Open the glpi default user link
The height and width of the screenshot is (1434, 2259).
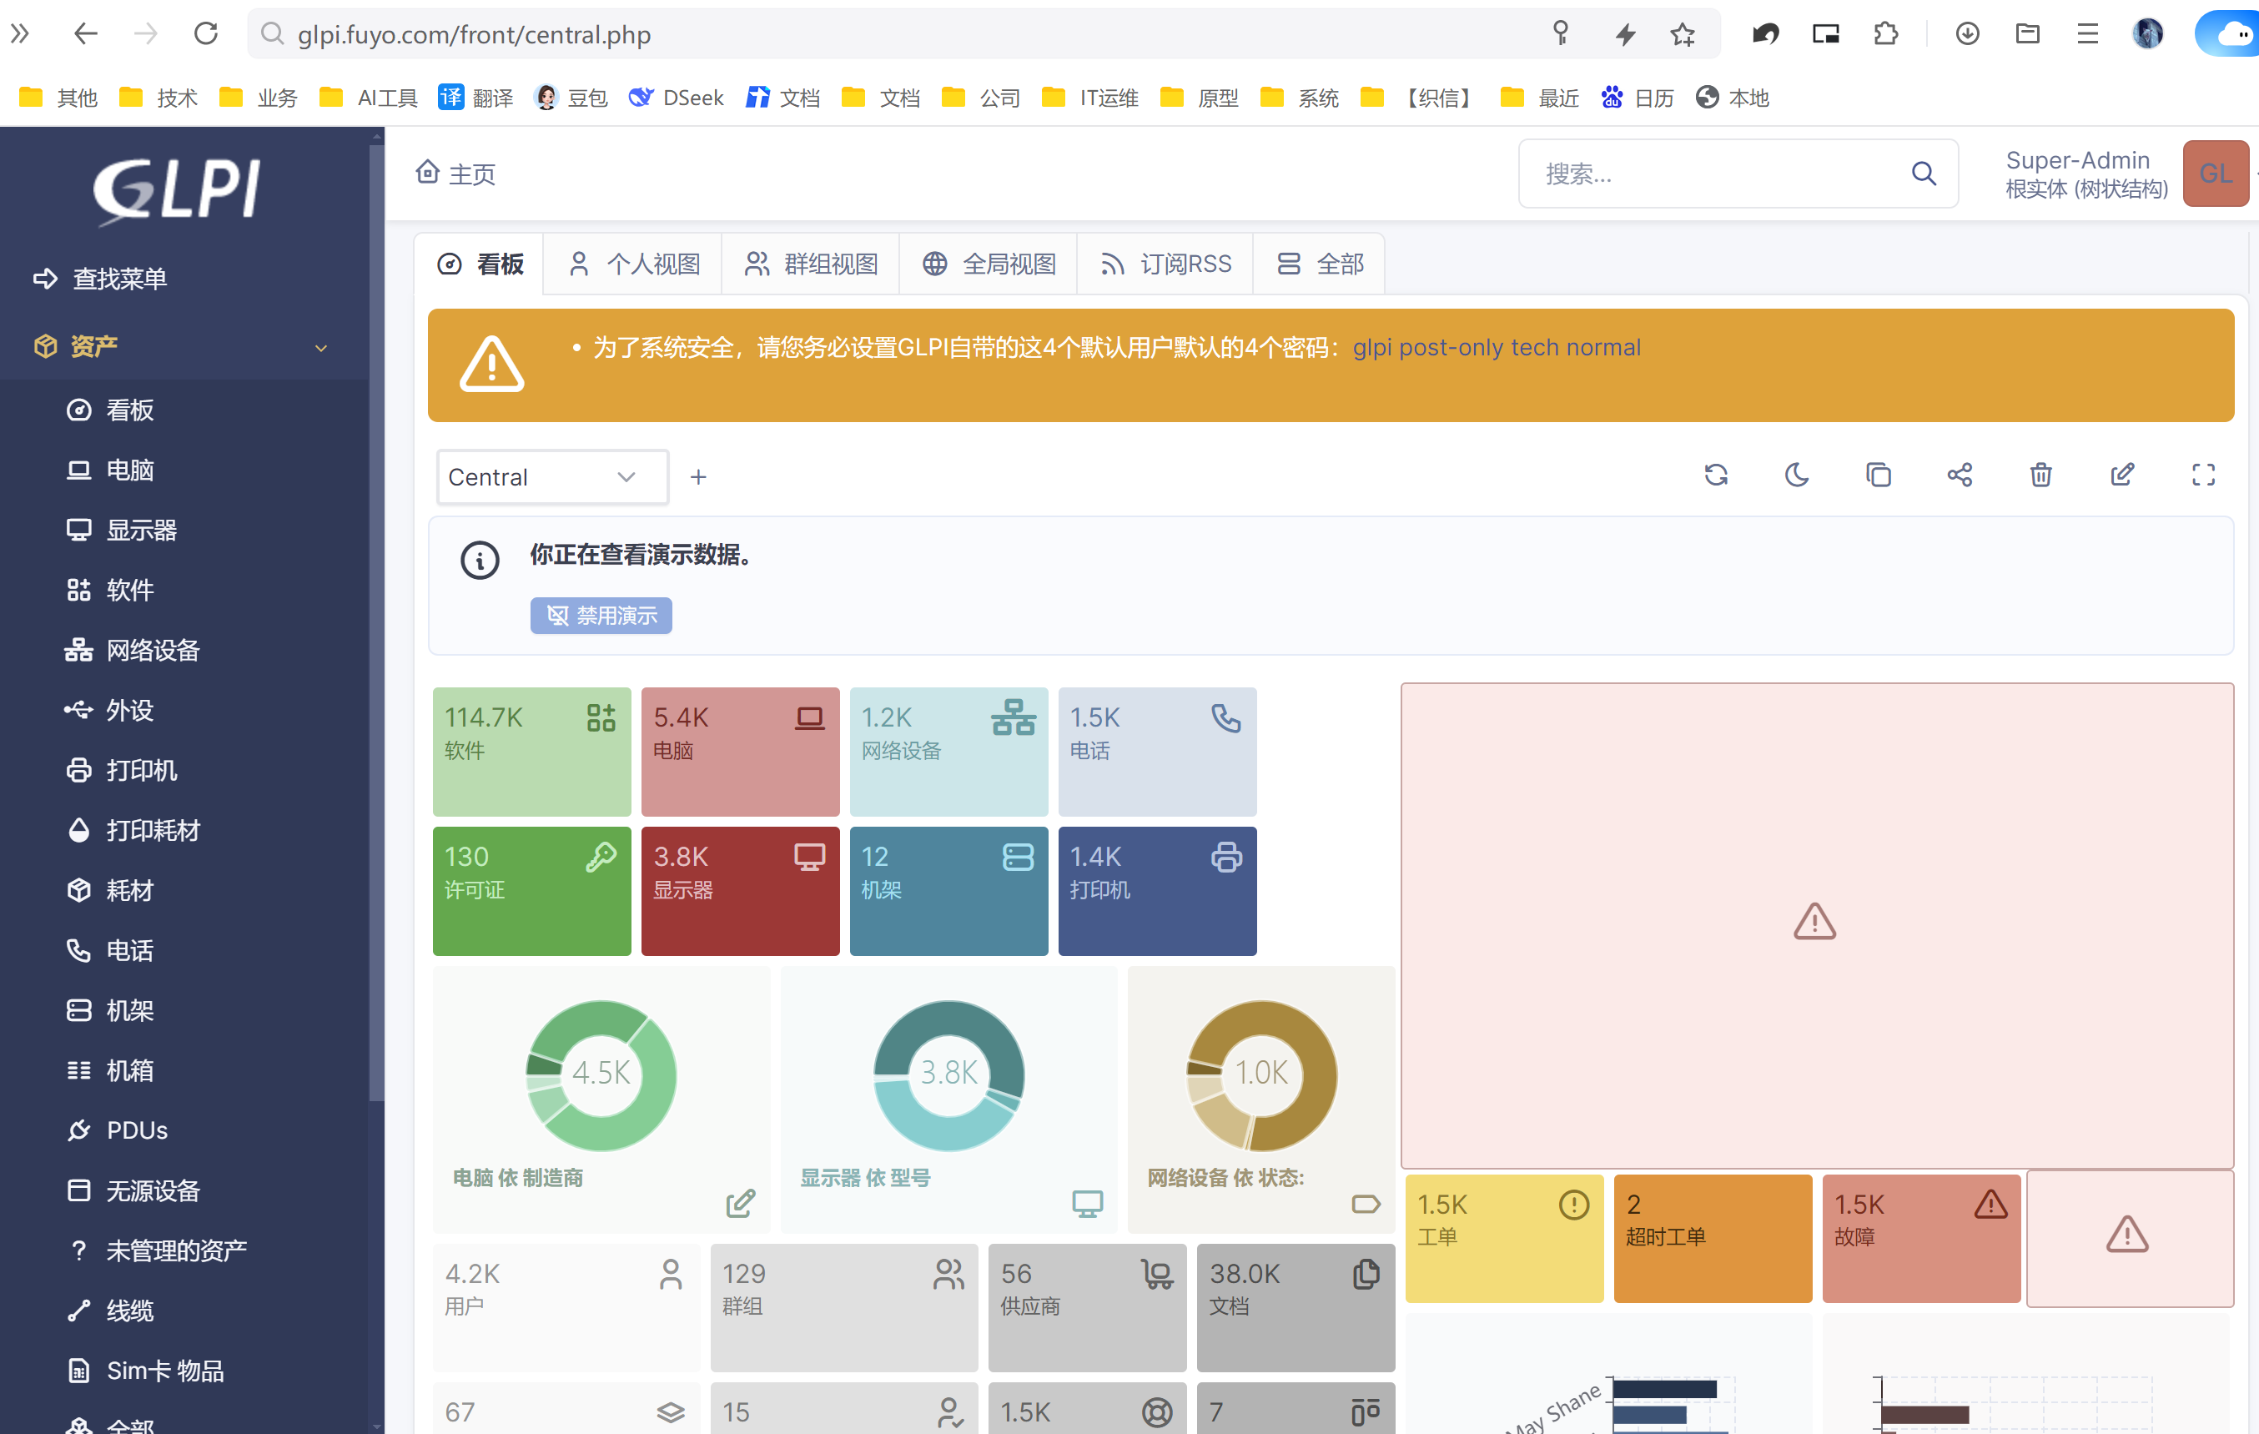(1371, 348)
